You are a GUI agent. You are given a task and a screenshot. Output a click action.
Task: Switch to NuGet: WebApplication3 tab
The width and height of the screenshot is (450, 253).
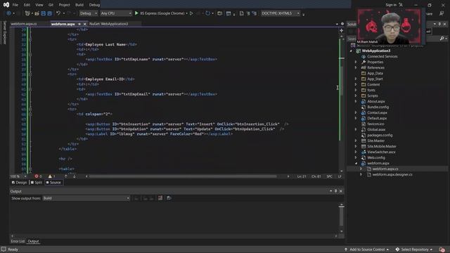(108, 24)
